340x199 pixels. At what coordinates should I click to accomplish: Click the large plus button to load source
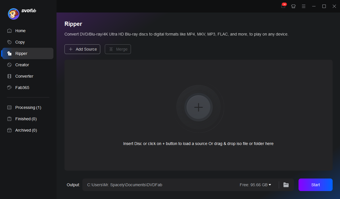(199, 107)
